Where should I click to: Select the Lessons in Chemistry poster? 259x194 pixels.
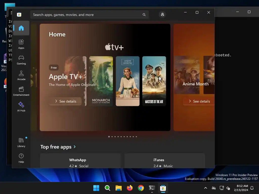[x=127, y=81]
